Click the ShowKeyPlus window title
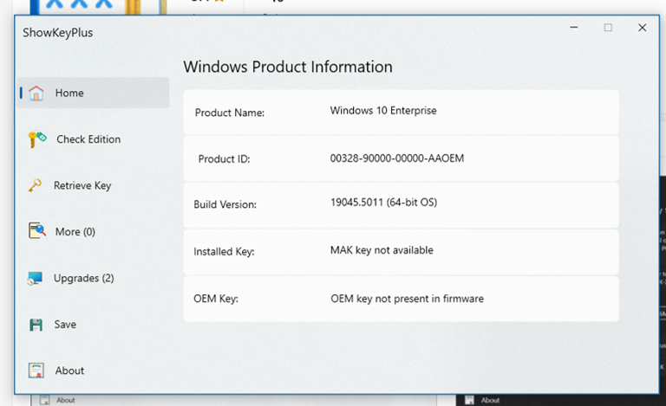 pos(58,33)
